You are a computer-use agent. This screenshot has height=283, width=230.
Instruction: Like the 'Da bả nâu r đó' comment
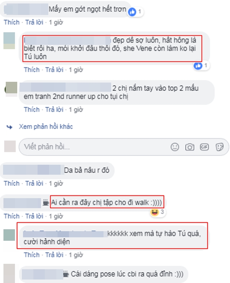tap(12, 184)
